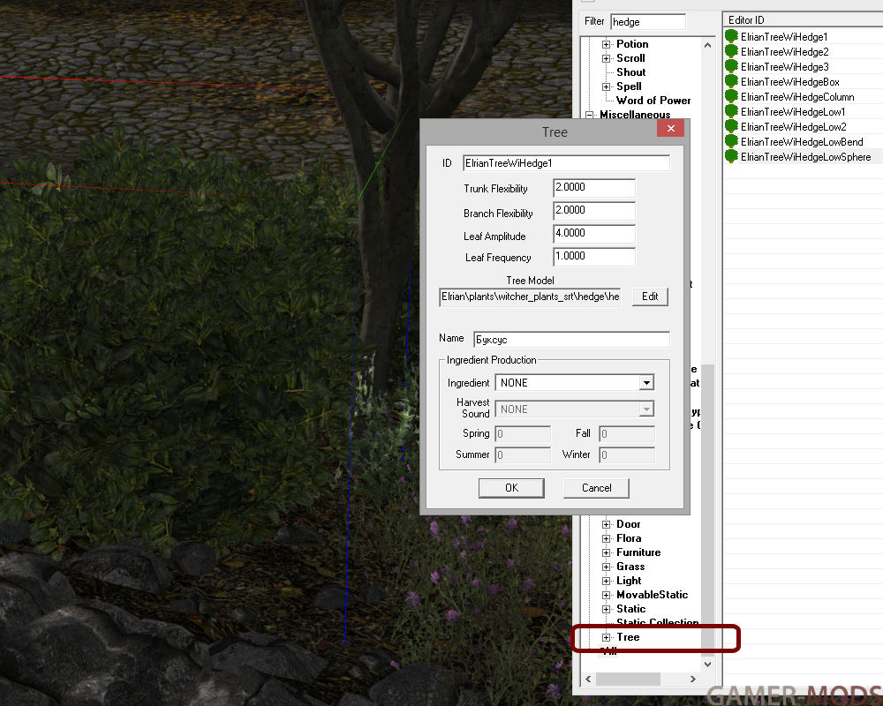Viewport: 883px width, 706px height.
Task: Click the Branch Flexibility value field
Action: [594, 211]
